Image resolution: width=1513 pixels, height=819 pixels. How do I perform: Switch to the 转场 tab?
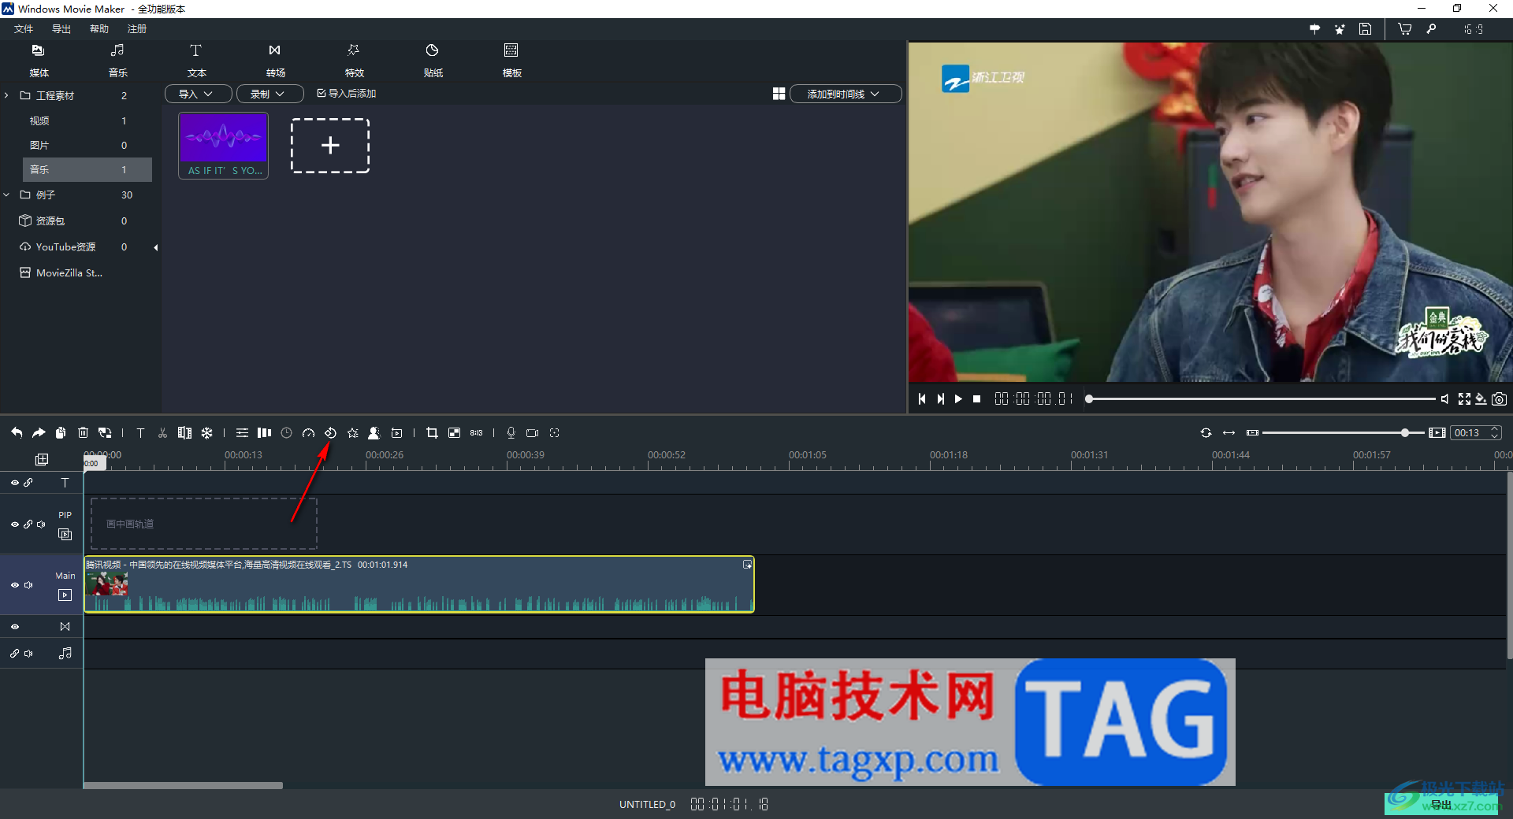tap(275, 61)
